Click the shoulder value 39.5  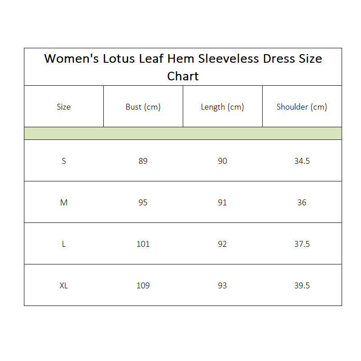pyautogui.click(x=302, y=286)
